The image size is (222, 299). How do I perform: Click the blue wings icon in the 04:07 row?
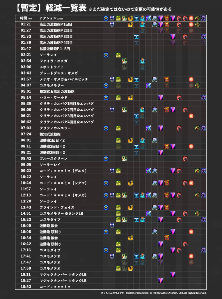tap(148, 85)
